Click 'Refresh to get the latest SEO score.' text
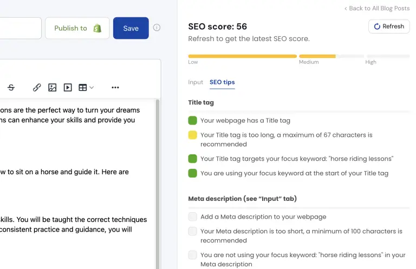416x269 pixels. pos(249,38)
